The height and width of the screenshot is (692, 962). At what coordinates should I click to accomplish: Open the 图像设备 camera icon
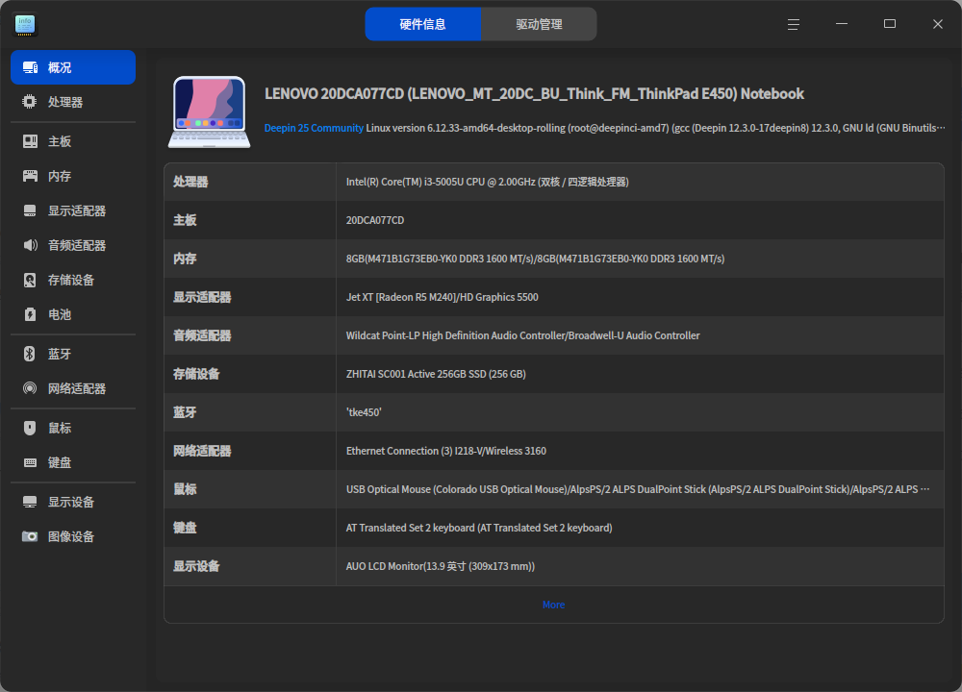[30, 536]
